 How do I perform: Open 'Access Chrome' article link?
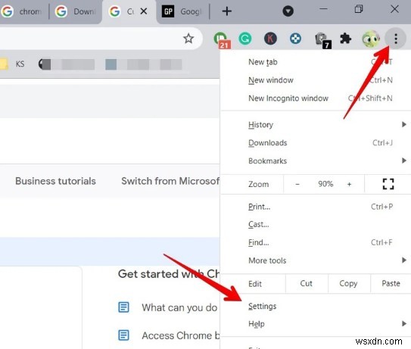point(181,335)
